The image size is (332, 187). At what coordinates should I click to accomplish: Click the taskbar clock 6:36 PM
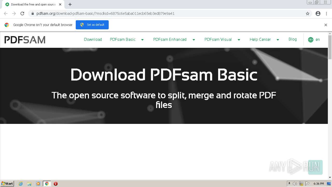coord(319,184)
